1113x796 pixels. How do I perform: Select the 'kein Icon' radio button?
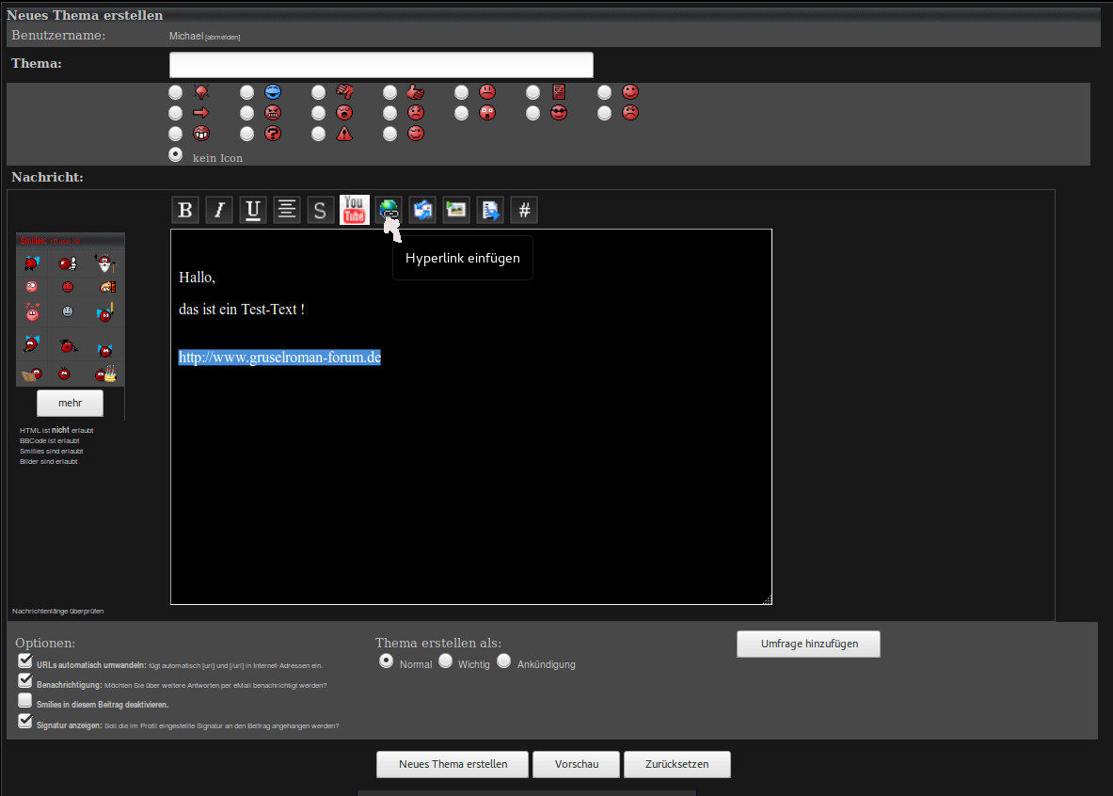[x=175, y=155]
